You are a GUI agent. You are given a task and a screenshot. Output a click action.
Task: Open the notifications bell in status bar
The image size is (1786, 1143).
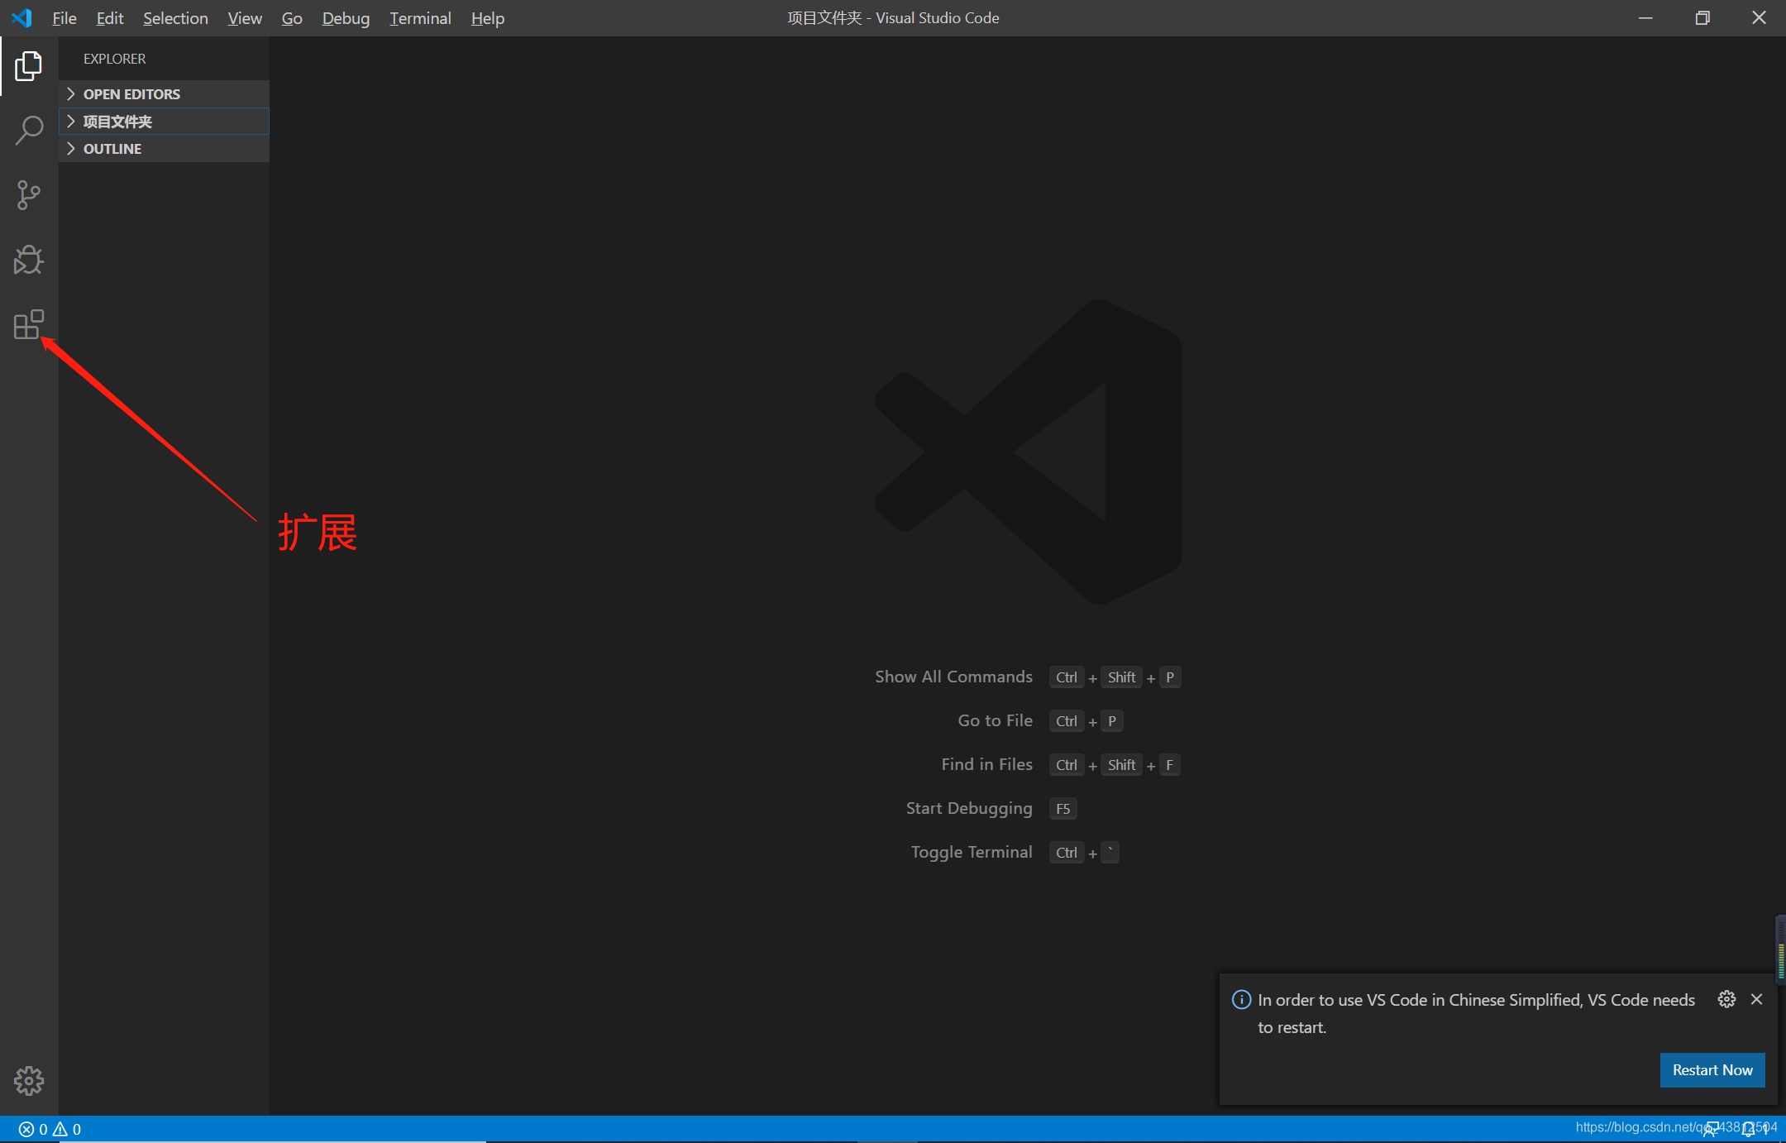1748,1129
